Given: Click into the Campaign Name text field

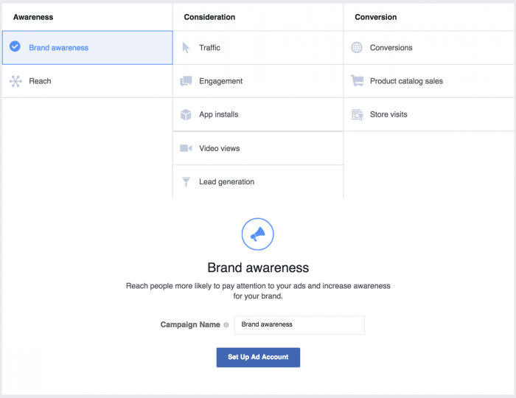Looking at the screenshot, I should pyautogui.click(x=299, y=325).
